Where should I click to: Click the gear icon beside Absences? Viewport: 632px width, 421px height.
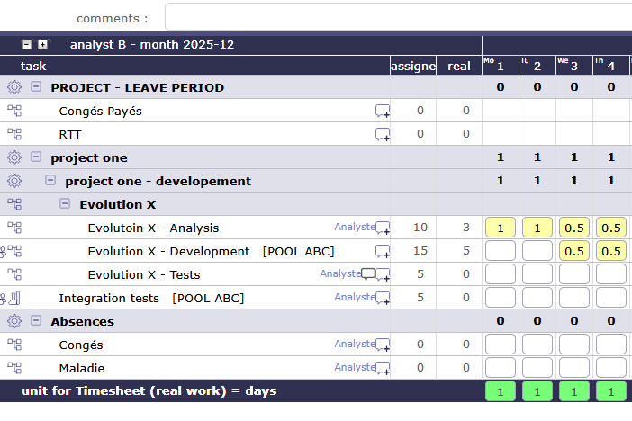14,321
